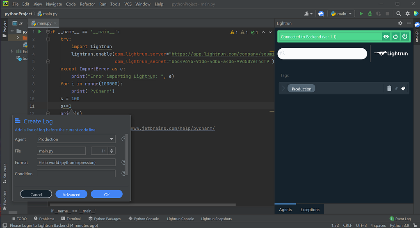The image size is (420, 228).
Task: Refresh the Lightrun backend connection
Action: [395, 36]
